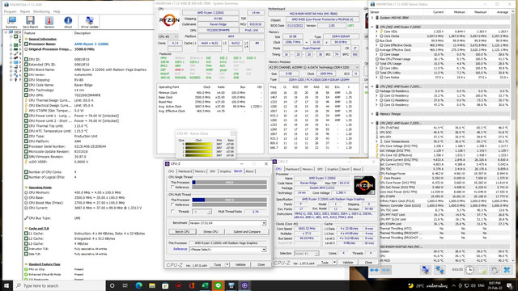Click the Ryzen logo in System Summary

click(169, 20)
